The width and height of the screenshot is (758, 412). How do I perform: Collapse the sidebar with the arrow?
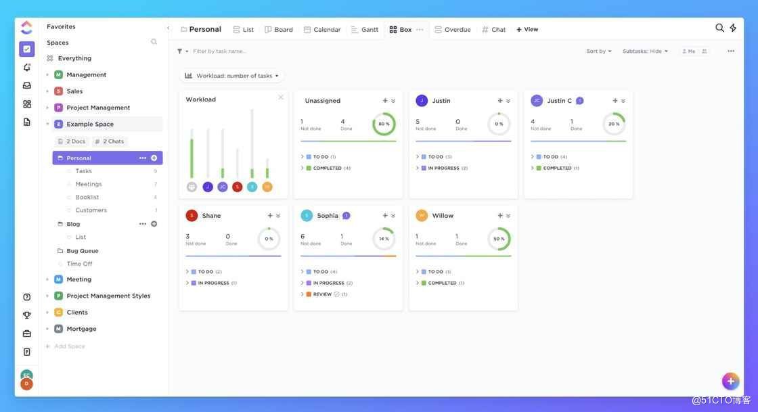(169, 28)
